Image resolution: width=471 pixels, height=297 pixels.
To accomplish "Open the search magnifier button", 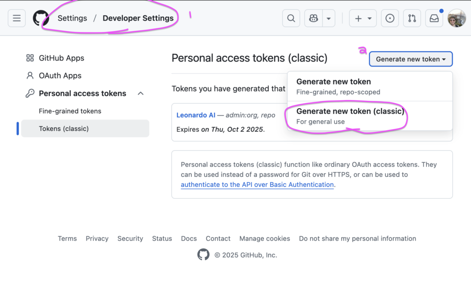I will coord(291,18).
